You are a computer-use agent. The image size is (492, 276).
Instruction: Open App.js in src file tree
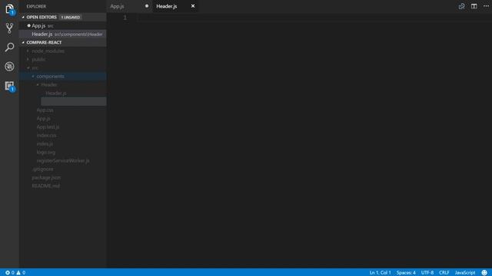[63, 118]
